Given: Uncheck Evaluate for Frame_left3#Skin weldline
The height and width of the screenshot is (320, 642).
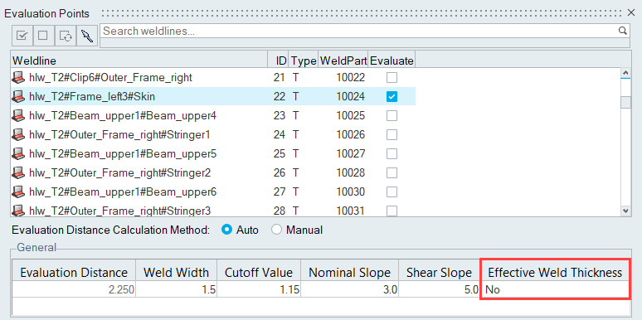Looking at the screenshot, I should click(392, 96).
